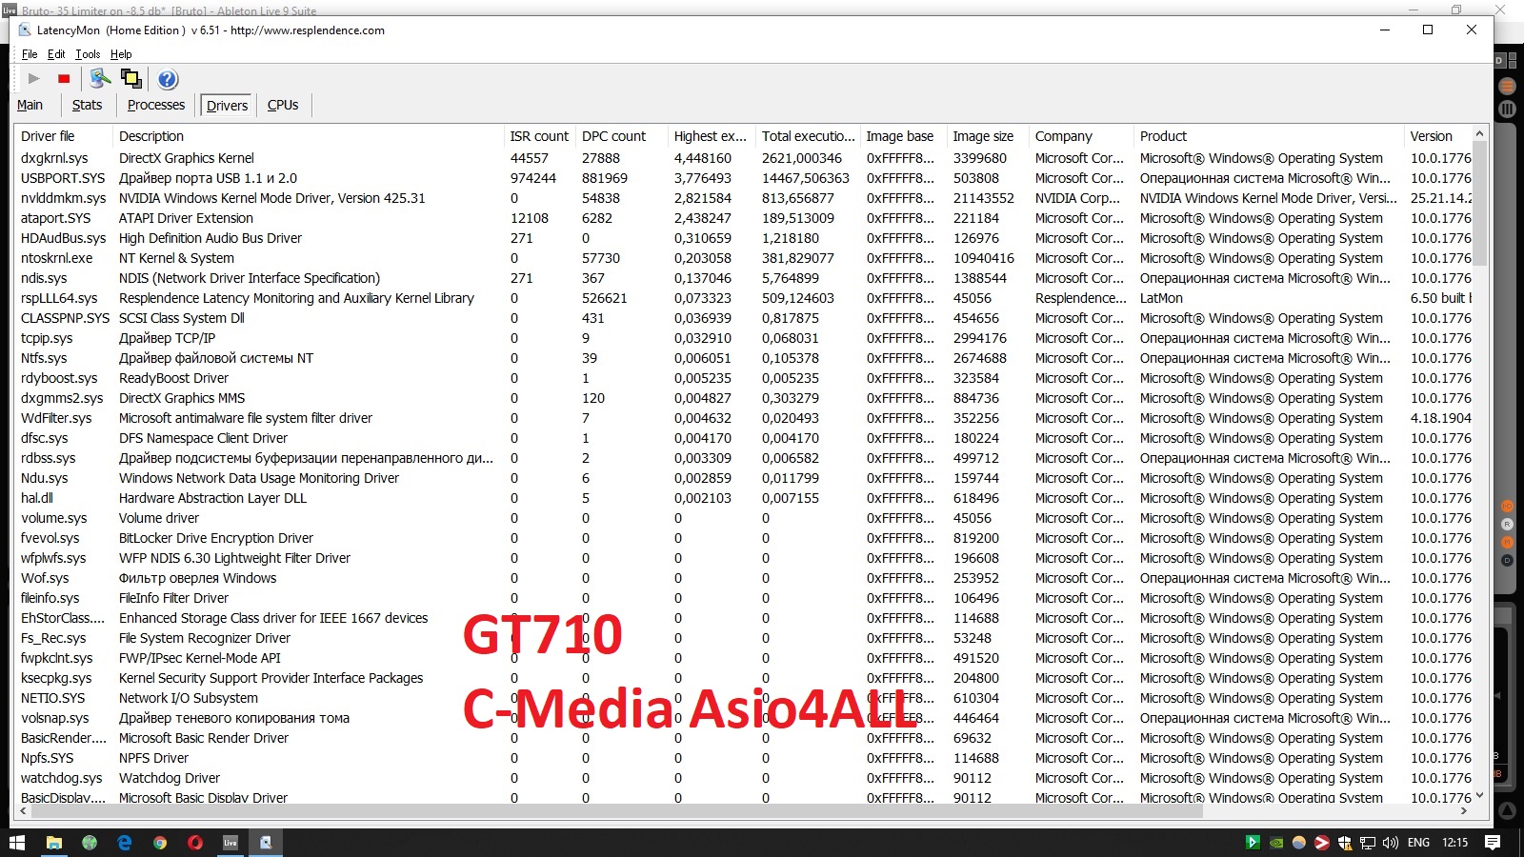Select the ntoskrnl.exe driver row
The width and height of the screenshot is (1524, 857).
743,258
